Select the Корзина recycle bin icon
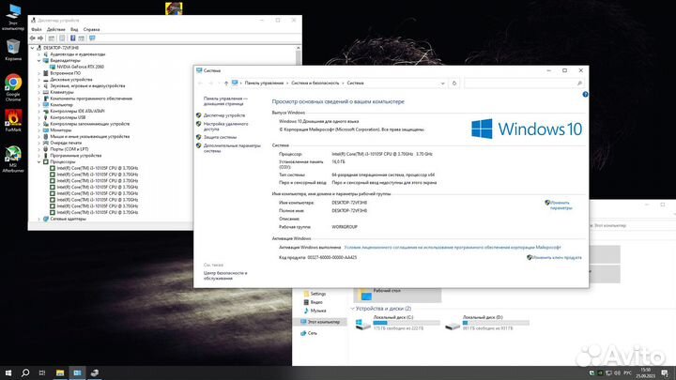 [13, 50]
